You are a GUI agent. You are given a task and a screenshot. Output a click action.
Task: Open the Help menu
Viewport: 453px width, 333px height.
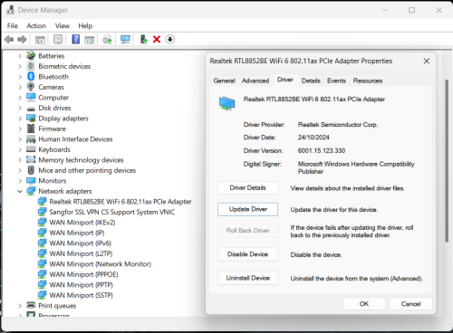tap(85, 26)
